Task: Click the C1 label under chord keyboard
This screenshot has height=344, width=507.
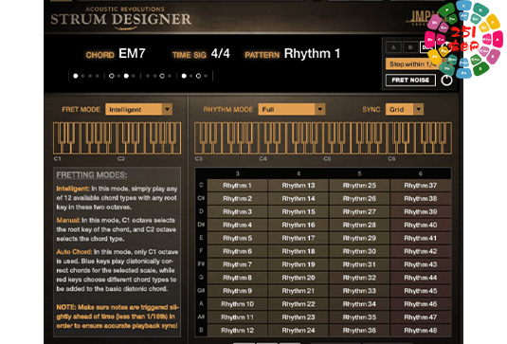Action: [57, 159]
